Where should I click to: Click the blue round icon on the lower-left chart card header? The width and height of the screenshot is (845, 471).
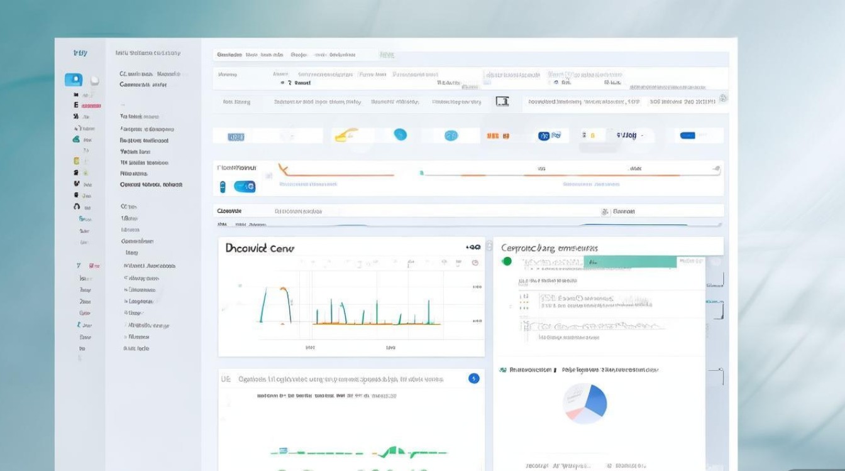[x=474, y=378]
